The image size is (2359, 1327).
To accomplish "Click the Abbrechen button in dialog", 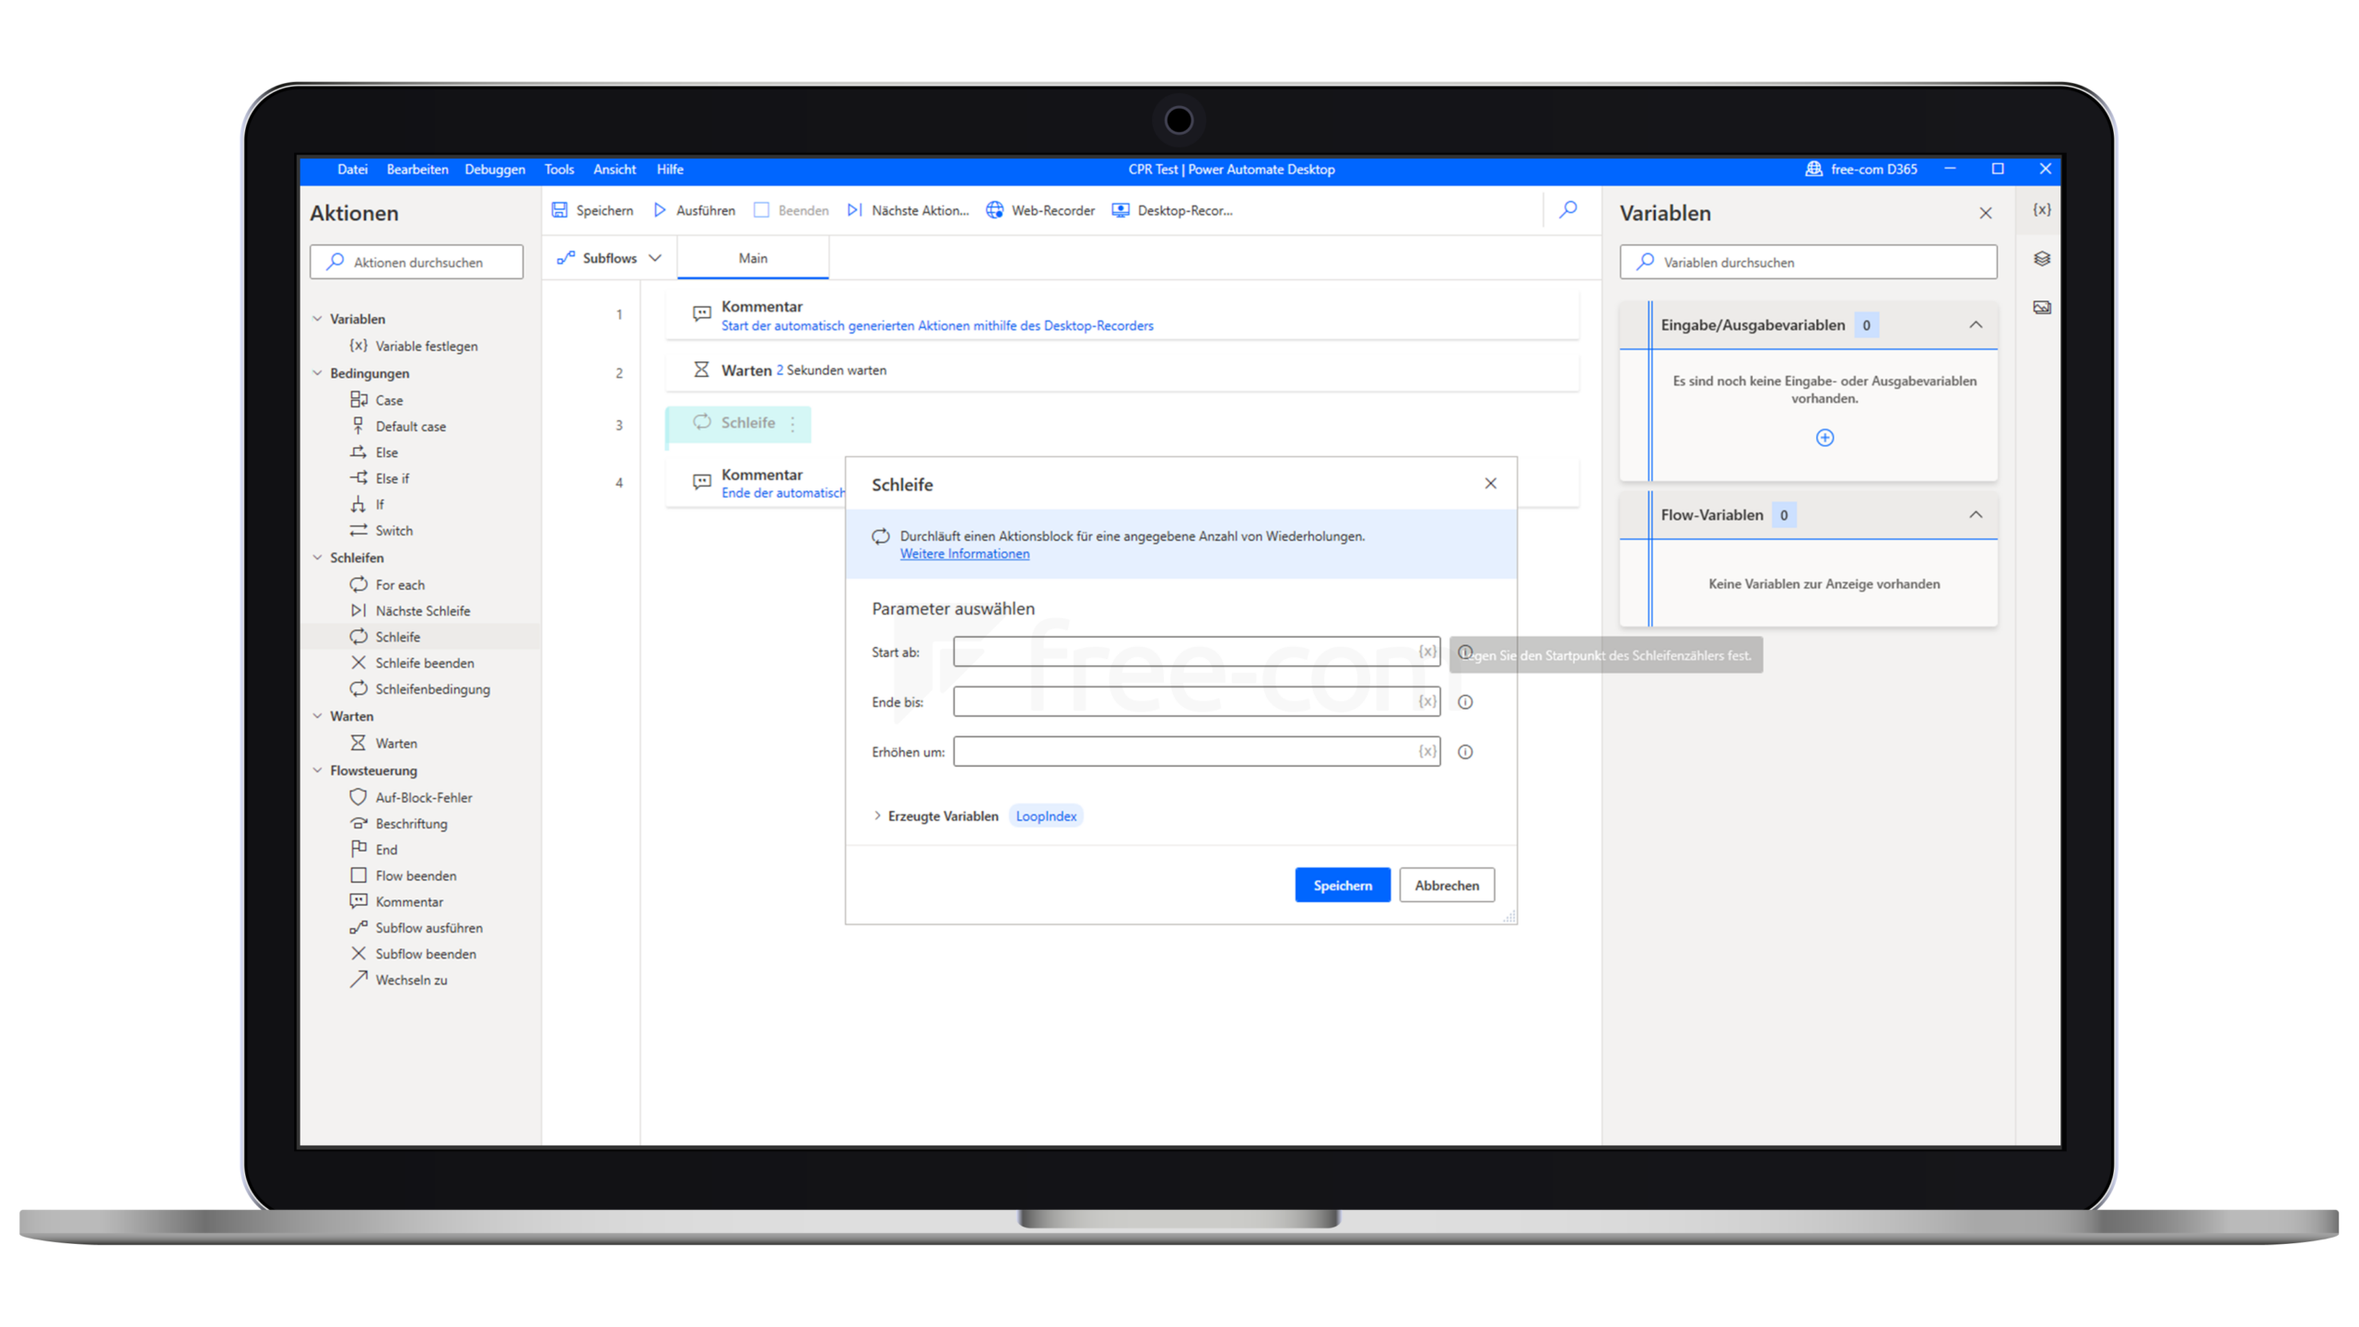I will tap(1445, 885).
